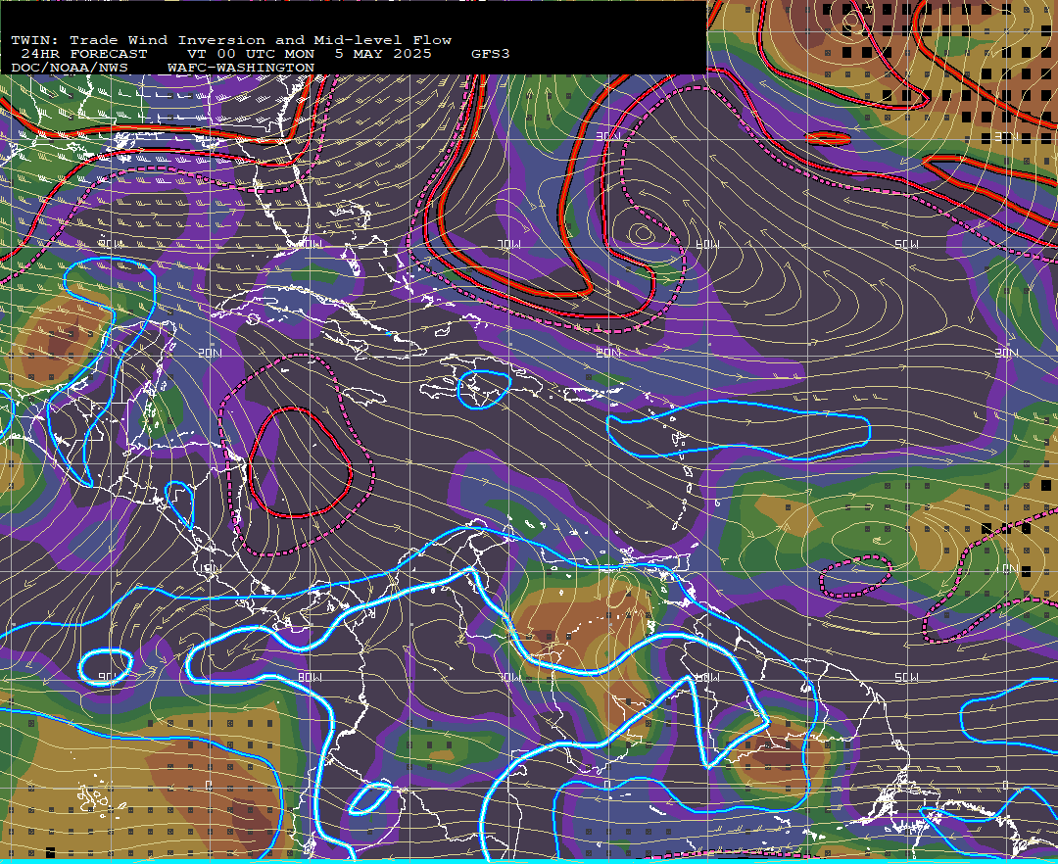Click the '20N' label near the Yucatan Peninsula
The height and width of the screenshot is (864, 1058).
(x=210, y=353)
